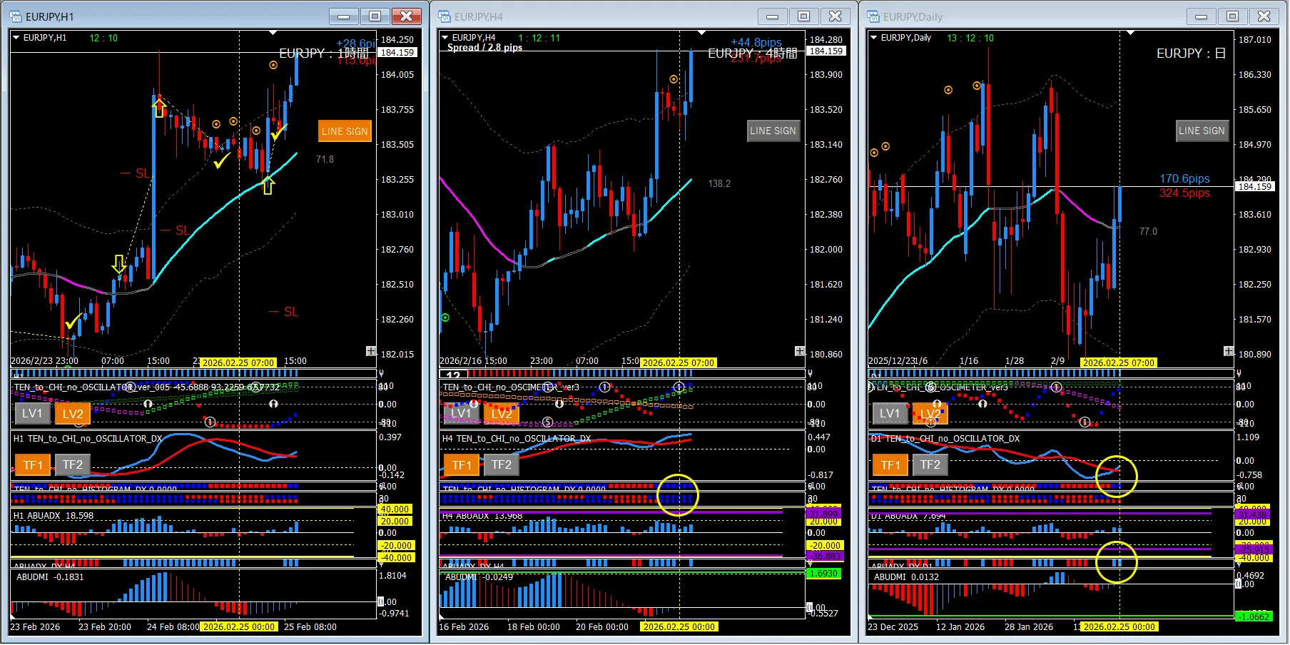Click the "ABUDMI 0.0132" label in Daily

(x=906, y=577)
